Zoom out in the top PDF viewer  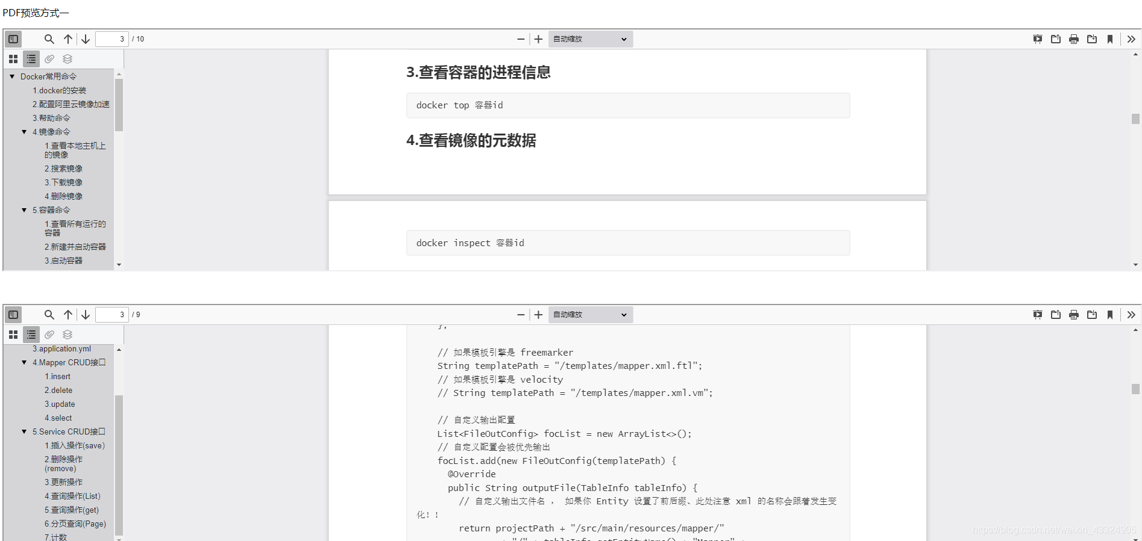[x=521, y=39]
